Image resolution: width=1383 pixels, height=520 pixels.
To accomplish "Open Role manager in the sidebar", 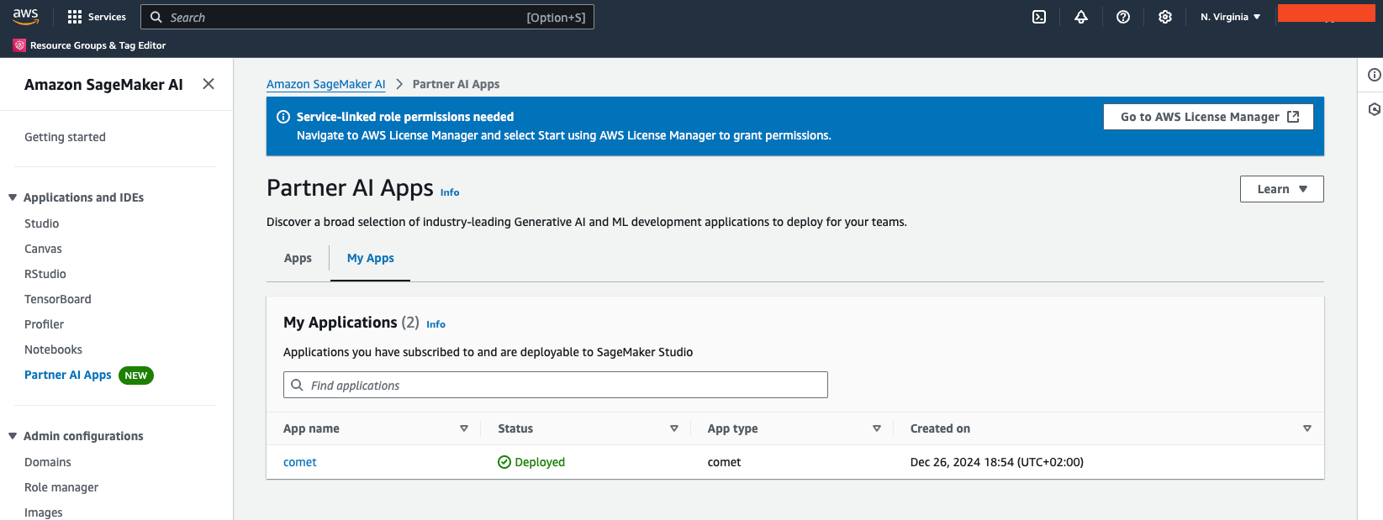I will (61, 487).
